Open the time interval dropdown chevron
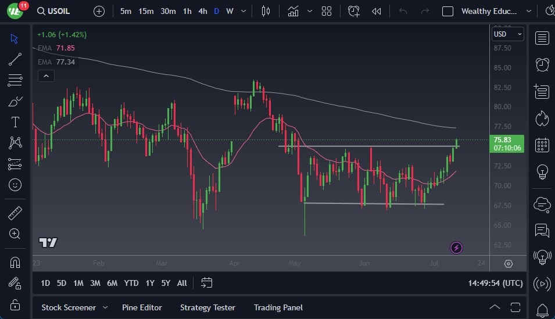The width and height of the screenshot is (555, 319). coord(243,11)
